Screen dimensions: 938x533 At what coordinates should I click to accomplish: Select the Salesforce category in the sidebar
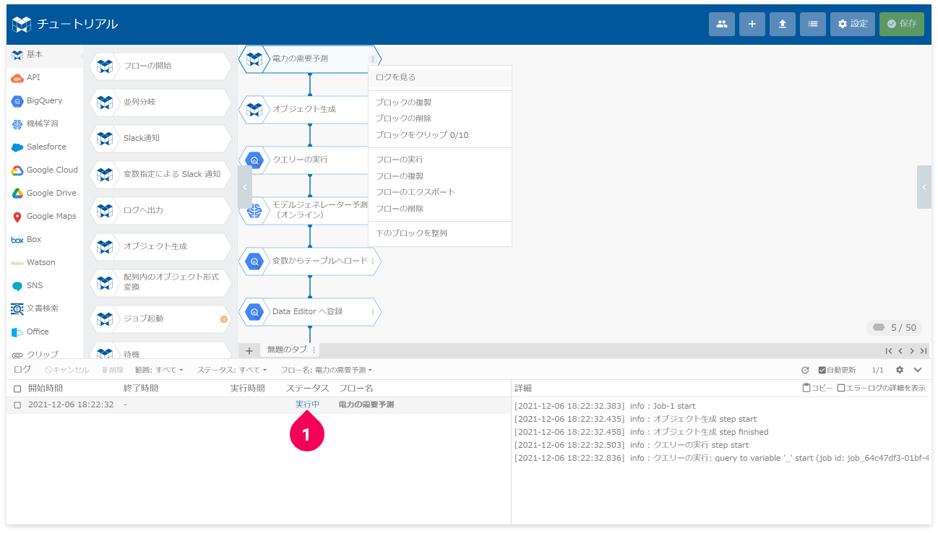click(45, 147)
